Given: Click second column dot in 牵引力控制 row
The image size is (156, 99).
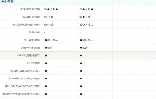Looking at the screenshot, I should point(81,86).
